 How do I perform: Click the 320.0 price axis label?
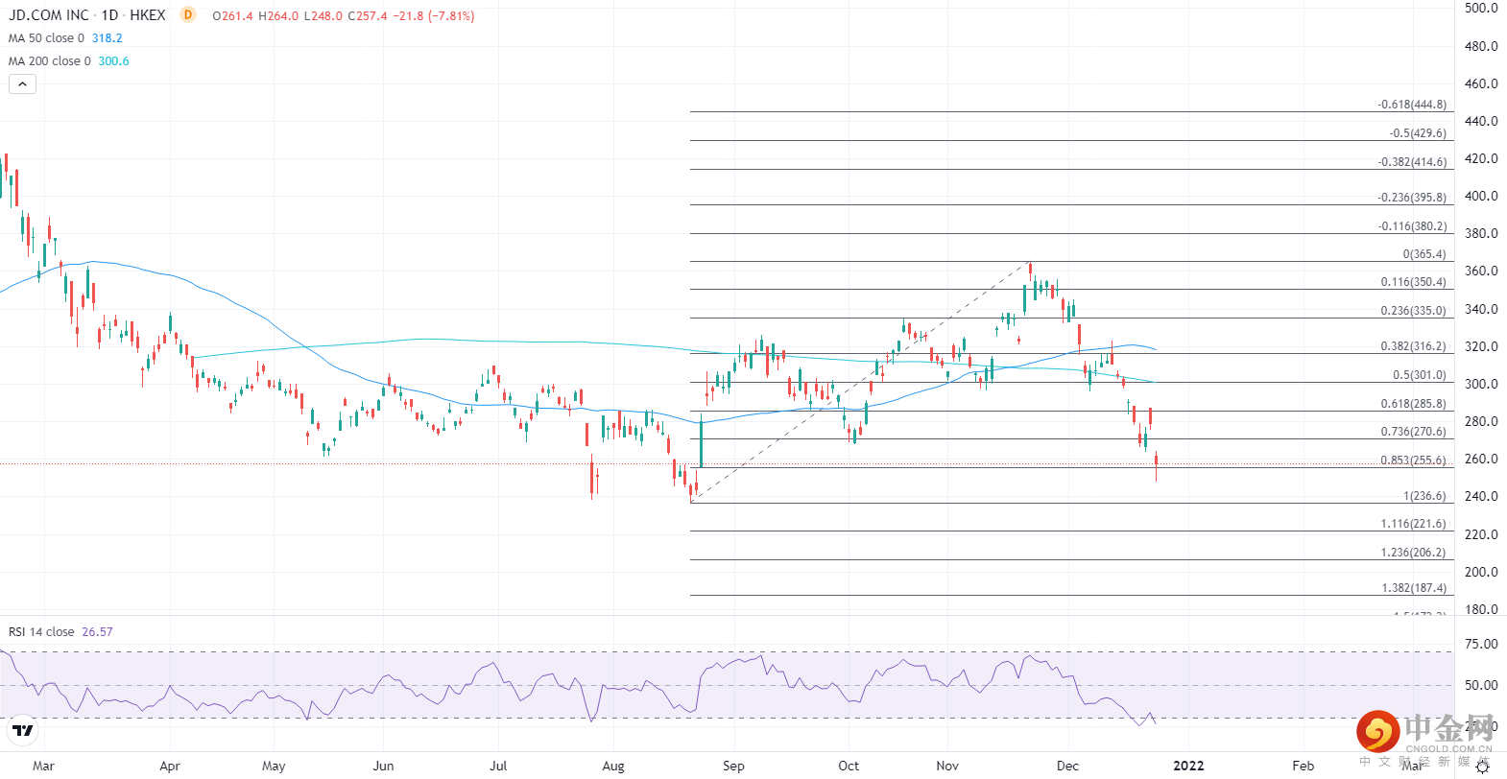1481,346
